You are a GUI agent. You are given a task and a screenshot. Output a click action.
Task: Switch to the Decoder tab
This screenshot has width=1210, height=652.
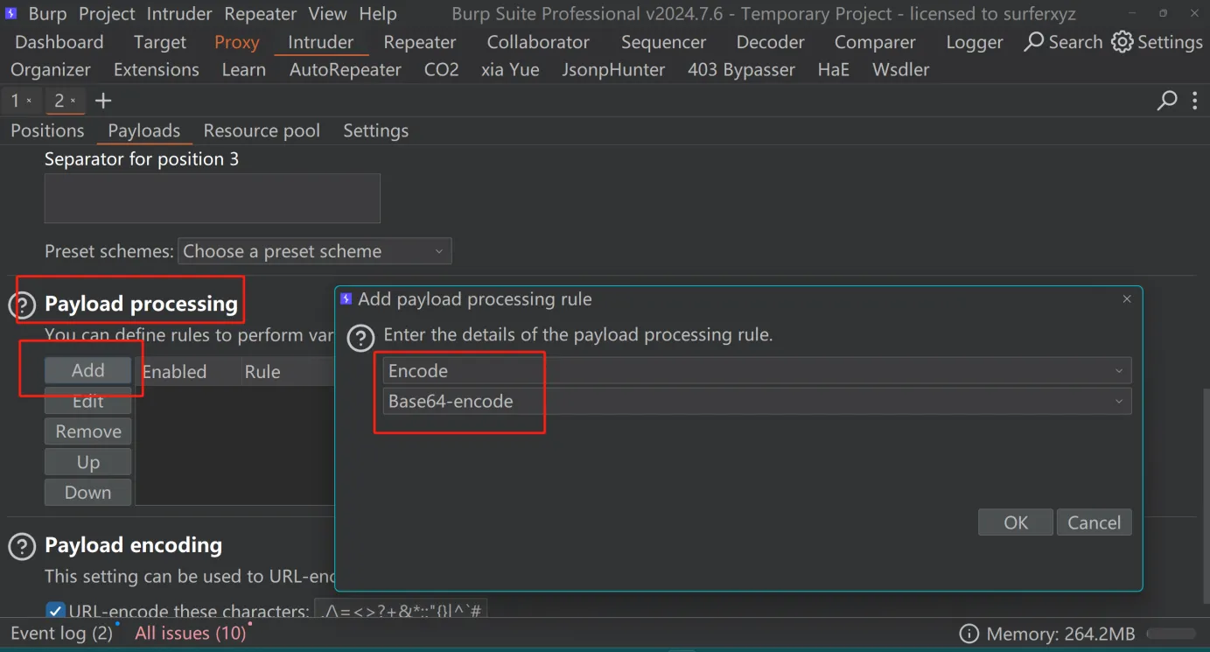pyautogui.click(x=770, y=42)
